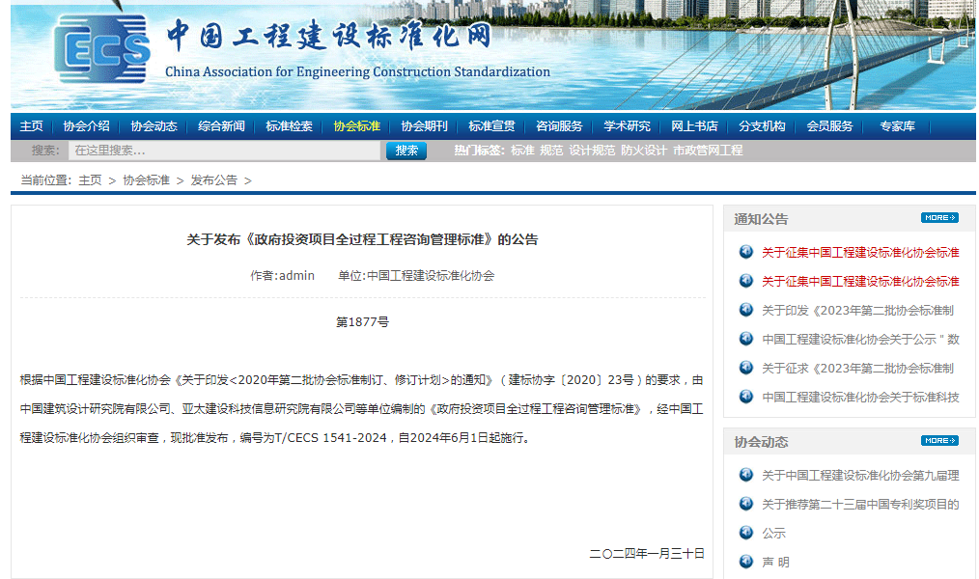Open 中国工程建设标准化协会关于公示 notice

[x=860, y=339]
